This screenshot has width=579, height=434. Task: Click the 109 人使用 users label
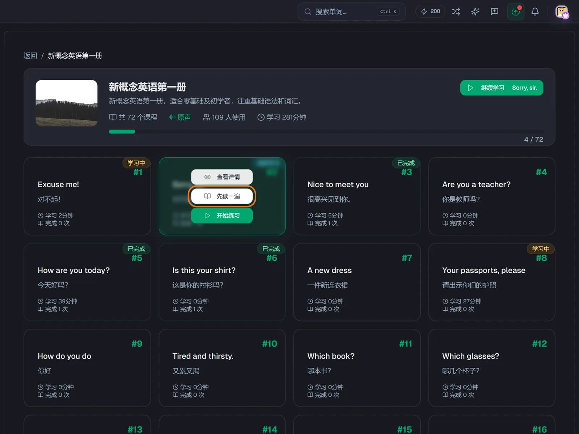click(x=224, y=117)
